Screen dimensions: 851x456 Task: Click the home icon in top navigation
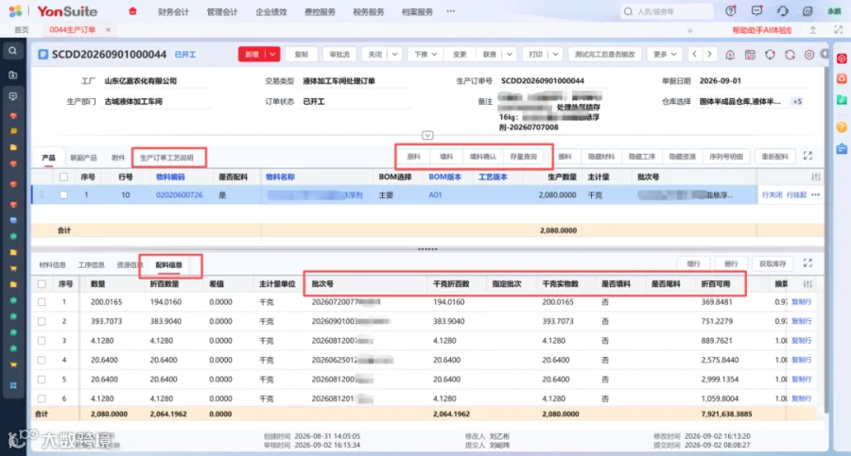click(132, 10)
